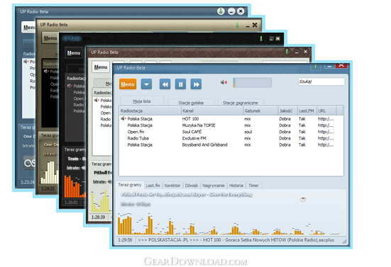
Task: Open Last.fm bottom tab
Action: [x=153, y=186]
